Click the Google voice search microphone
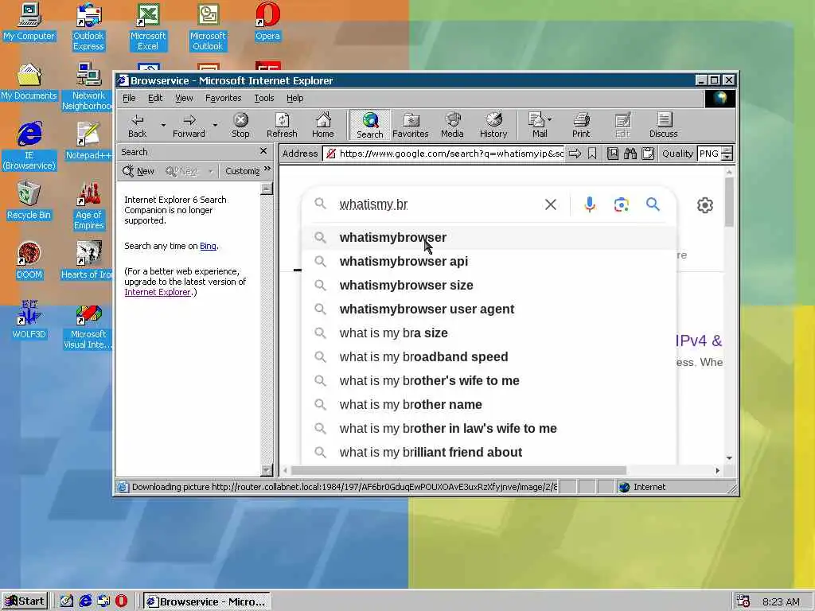Viewport: 815px width, 611px height. (x=590, y=204)
